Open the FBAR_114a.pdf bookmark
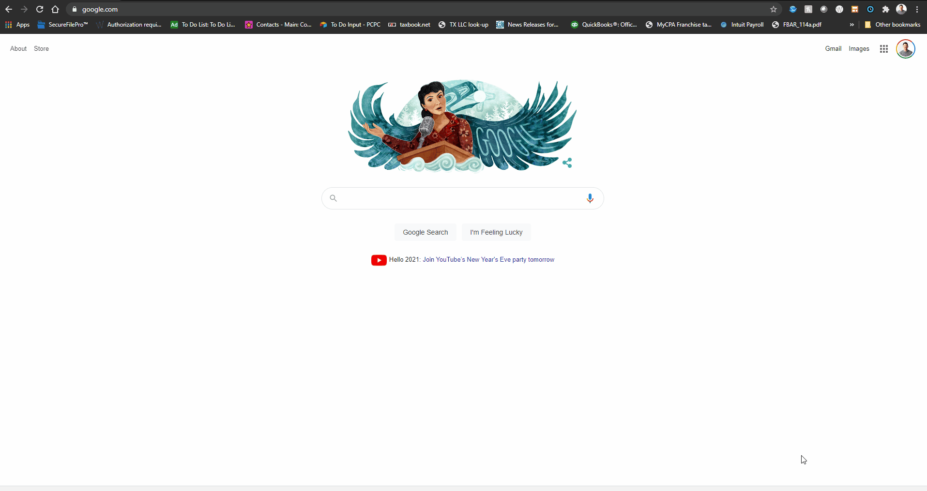927x491 pixels. (x=796, y=25)
